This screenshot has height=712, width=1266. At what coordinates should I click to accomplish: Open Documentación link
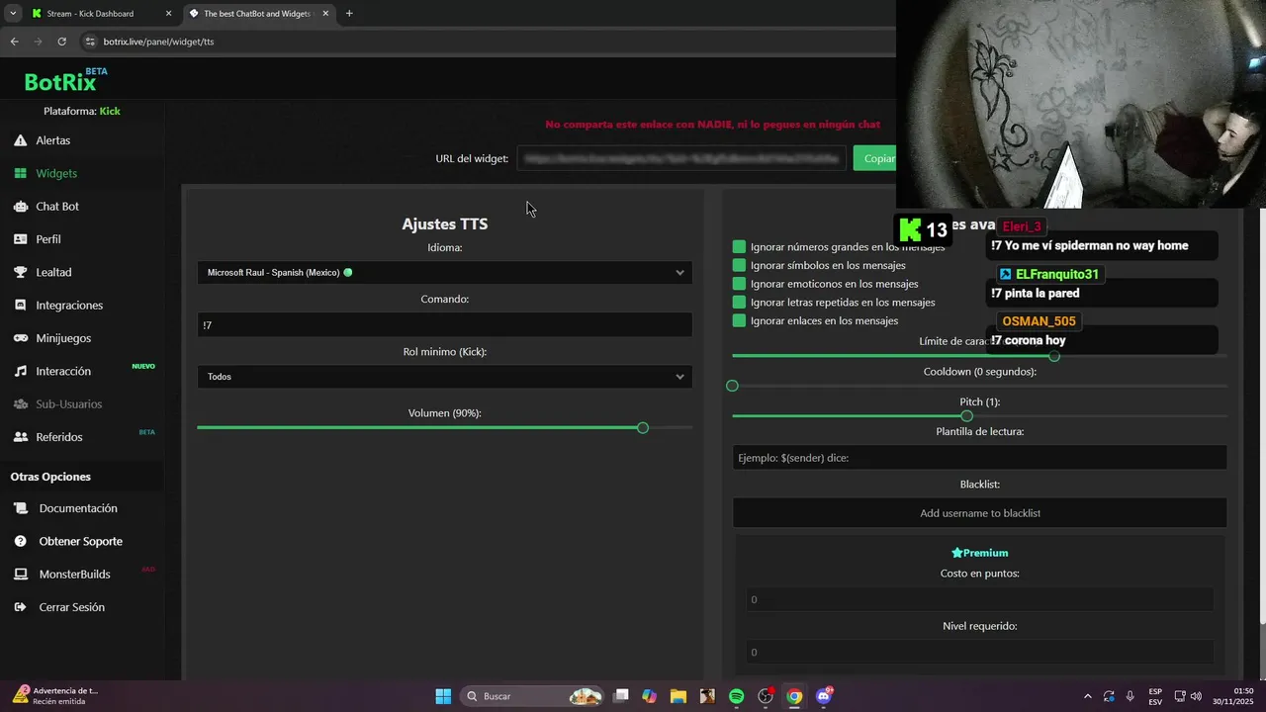click(x=78, y=508)
